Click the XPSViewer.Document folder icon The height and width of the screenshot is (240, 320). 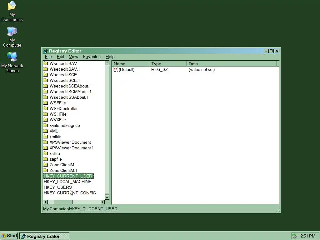point(46,142)
